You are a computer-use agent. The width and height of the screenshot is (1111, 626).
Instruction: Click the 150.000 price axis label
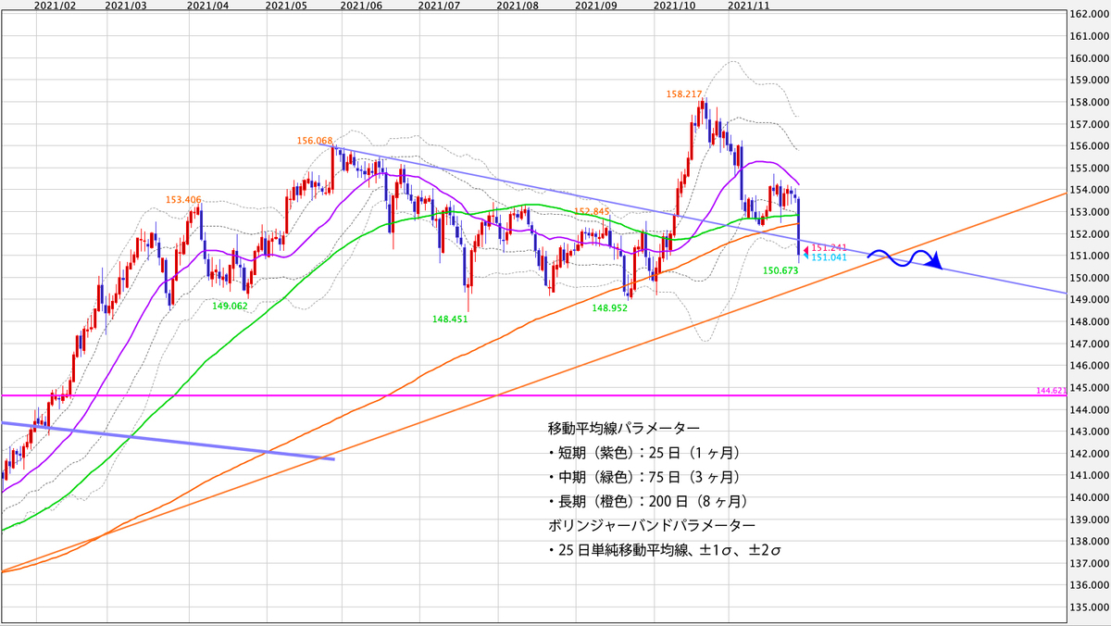pyautogui.click(x=1089, y=278)
